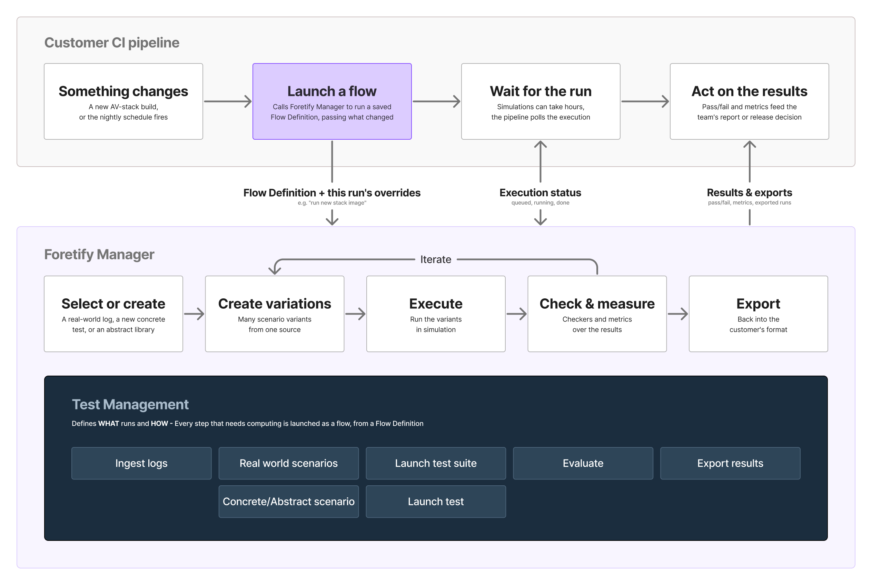Click 'Flow Definition + this run's overrides' label
This screenshot has height=585, width=872.
pyautogui.click(x=332, y=192)
